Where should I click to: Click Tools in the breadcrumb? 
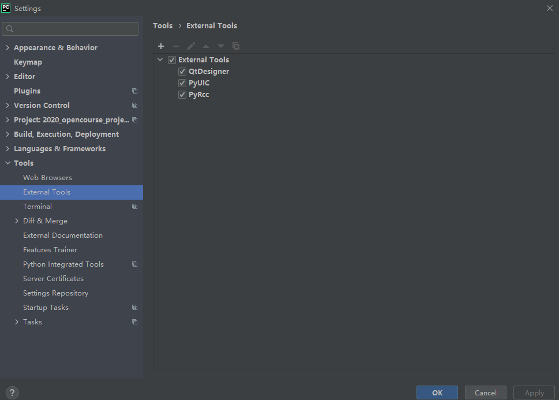pyautogui.click(x=163, y=26)
